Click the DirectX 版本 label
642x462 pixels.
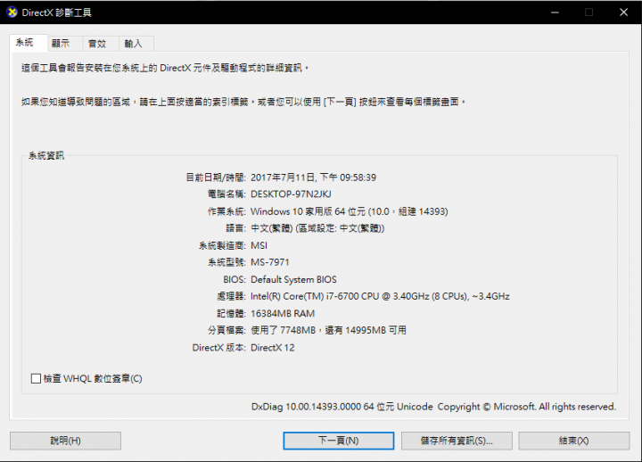click(219, 347)
